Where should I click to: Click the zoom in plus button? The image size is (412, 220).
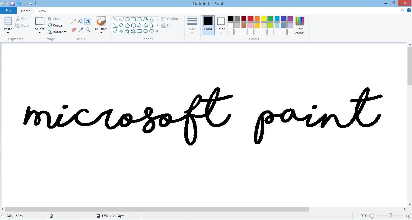409,216
